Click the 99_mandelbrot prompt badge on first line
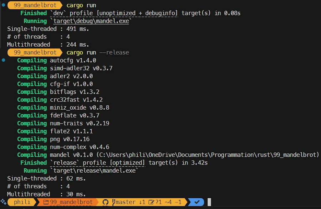Screen dimensions: 321x209 [35, 5]
